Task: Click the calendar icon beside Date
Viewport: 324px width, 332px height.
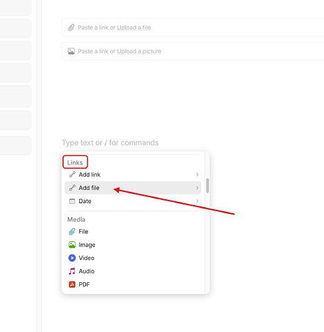Action: [72, 201]
